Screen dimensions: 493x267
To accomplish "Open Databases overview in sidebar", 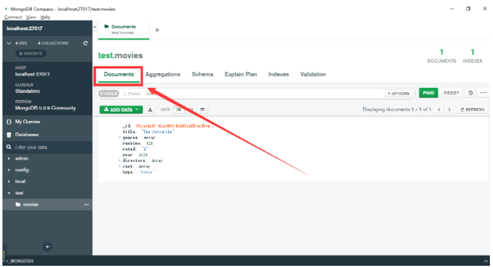I will (27, 134).
